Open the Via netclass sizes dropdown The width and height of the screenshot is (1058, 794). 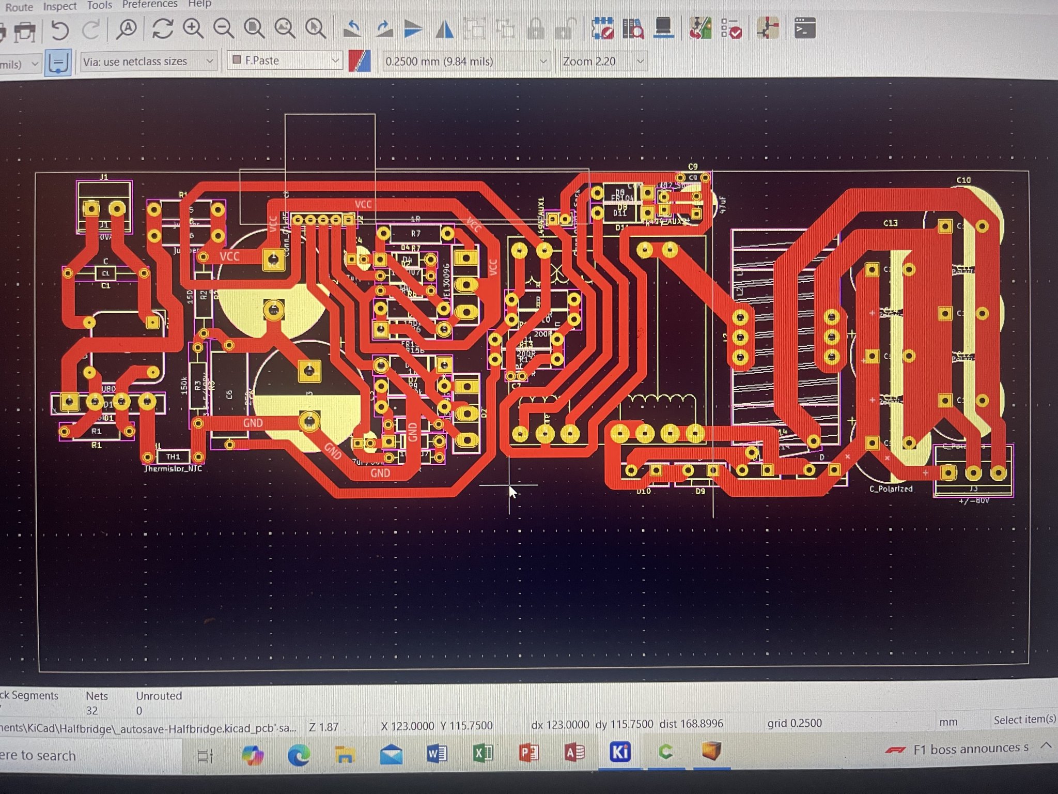[148, 62]
